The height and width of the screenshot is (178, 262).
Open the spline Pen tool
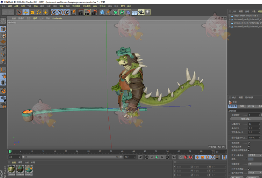(109, 12)
